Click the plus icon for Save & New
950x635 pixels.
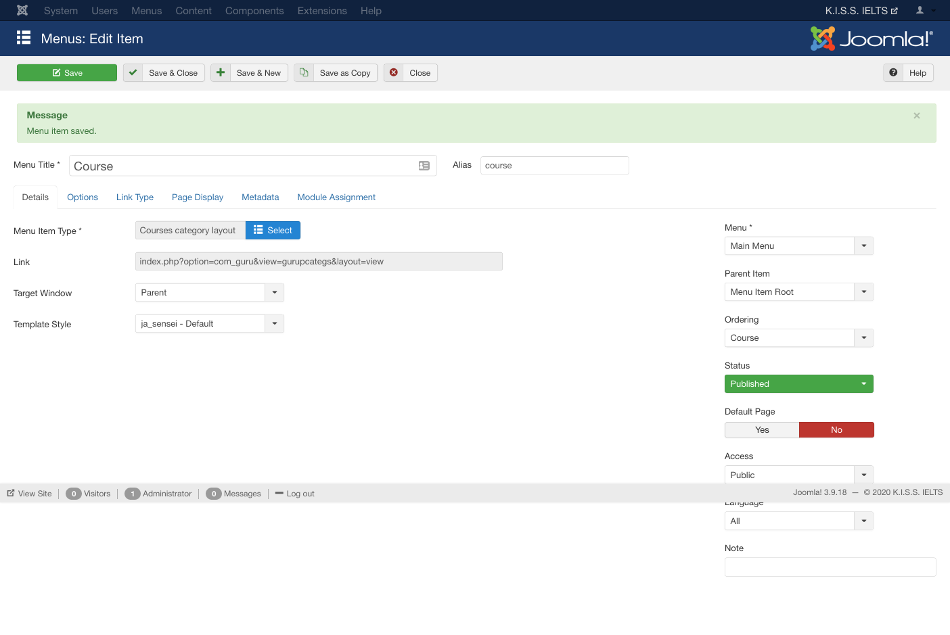pyautogui.click(x=221, y=73)
